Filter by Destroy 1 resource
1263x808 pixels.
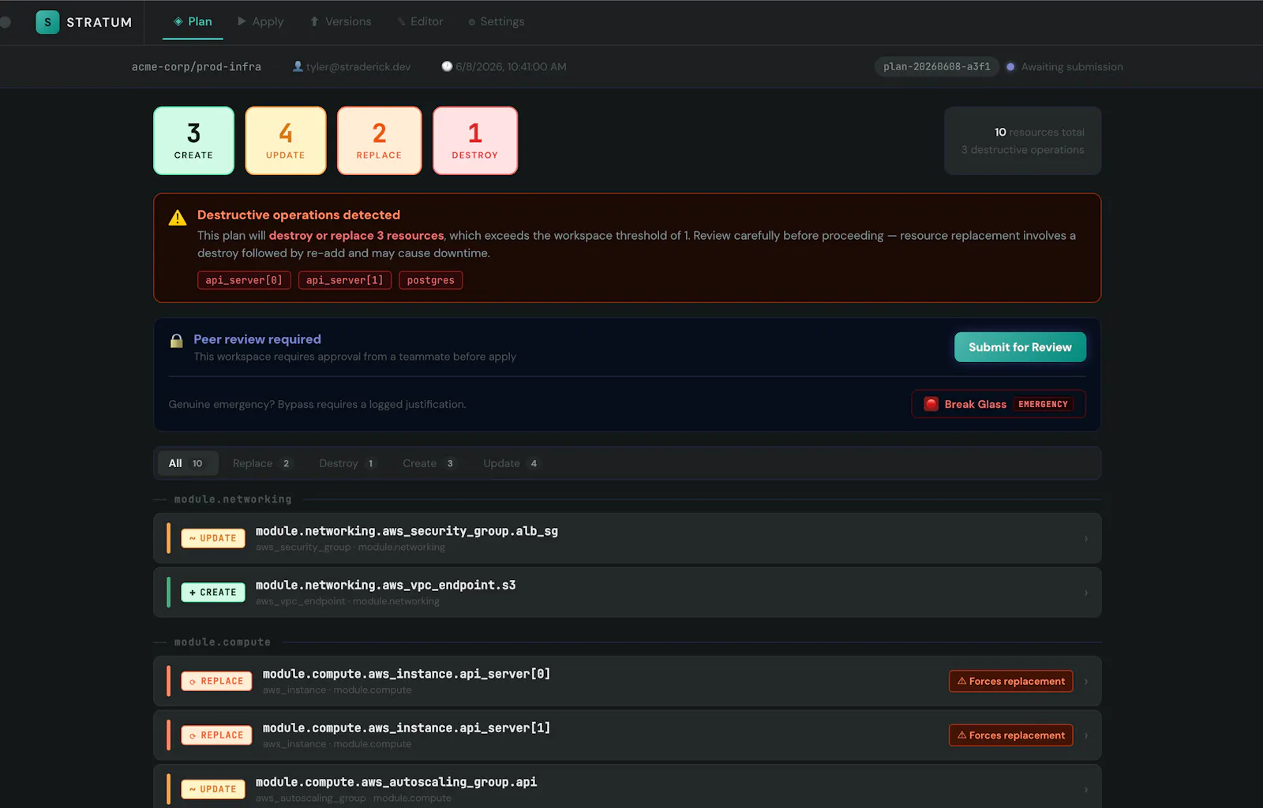click(x=347, y=463)
